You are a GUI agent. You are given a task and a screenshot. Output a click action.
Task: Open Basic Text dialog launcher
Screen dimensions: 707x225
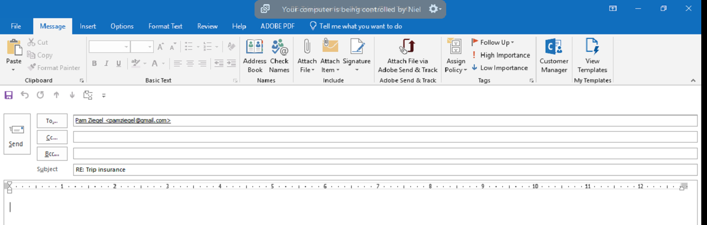(235, 81)
